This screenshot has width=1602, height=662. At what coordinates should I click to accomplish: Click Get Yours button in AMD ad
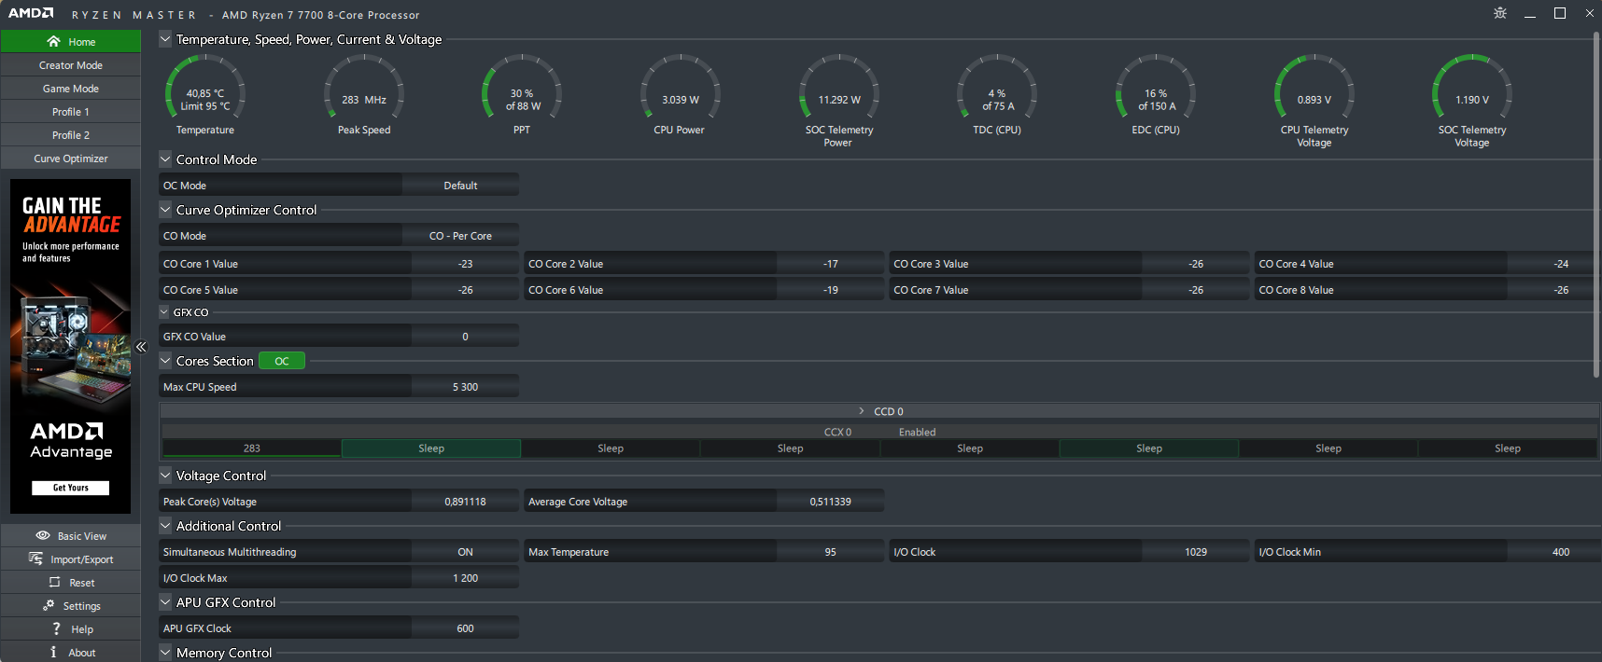pyautogui.click(x=70, y=488)
